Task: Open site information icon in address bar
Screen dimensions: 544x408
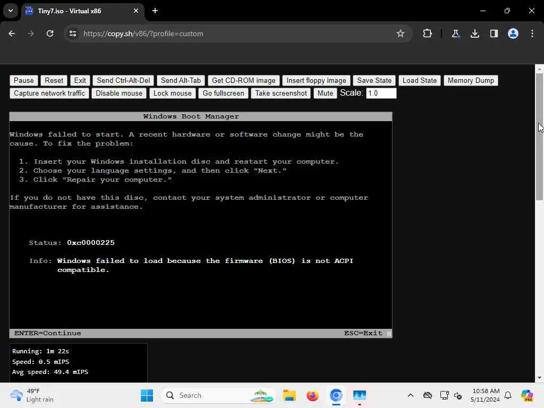Action: pos(72,33)
